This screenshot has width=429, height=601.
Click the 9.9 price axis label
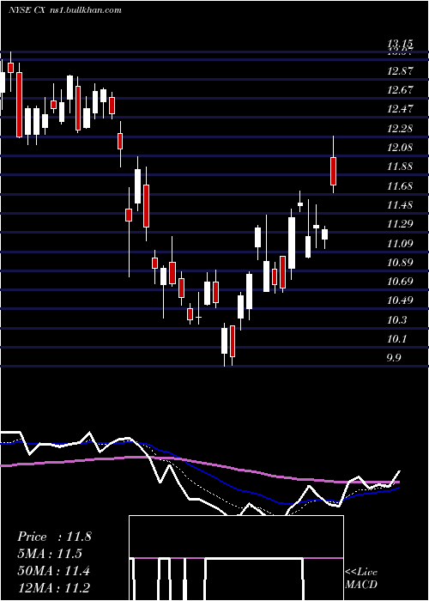coord(394,358)
